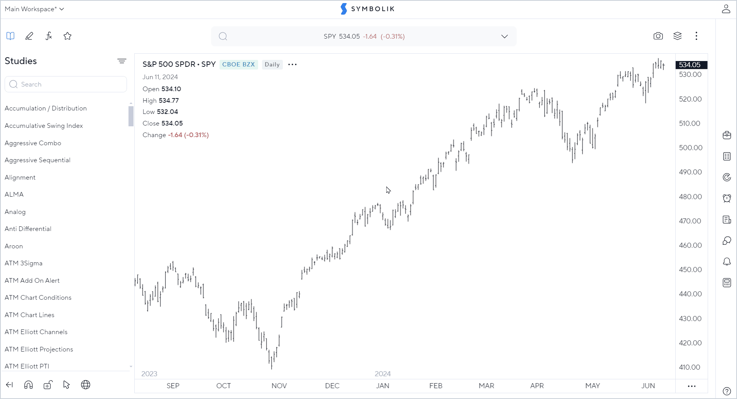Select the ATM Chart Lines study
The image size is (737, 399).
[29, 315]
